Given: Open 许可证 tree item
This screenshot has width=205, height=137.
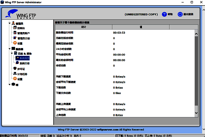Looking at the screenshot, I should [21, 69].
